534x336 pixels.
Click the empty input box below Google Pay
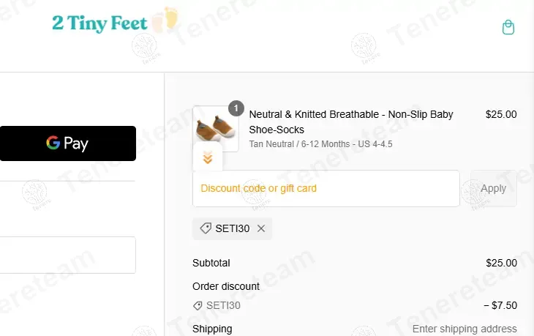click(68, 255)
